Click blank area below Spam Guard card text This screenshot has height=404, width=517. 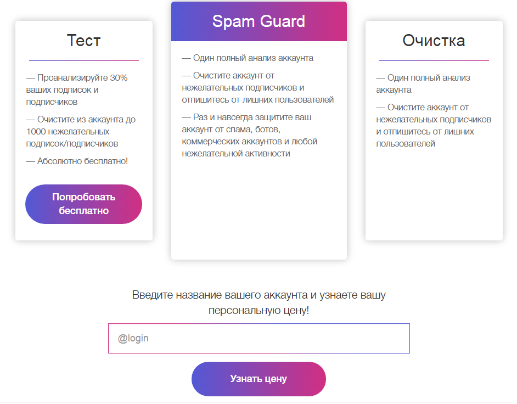pos(258,209)
